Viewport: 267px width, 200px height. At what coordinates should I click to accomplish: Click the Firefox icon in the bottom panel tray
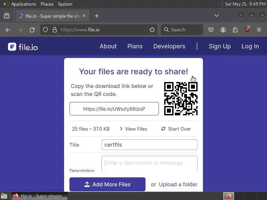coord(229,196)
